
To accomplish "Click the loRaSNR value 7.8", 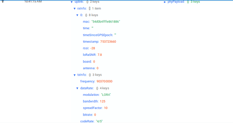I will click(100, 55).
